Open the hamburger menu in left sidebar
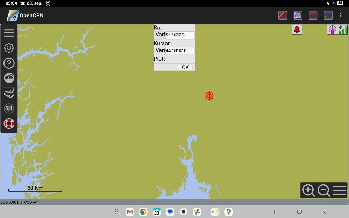This screenshot has height=218, width=349. tap(9, 33)
